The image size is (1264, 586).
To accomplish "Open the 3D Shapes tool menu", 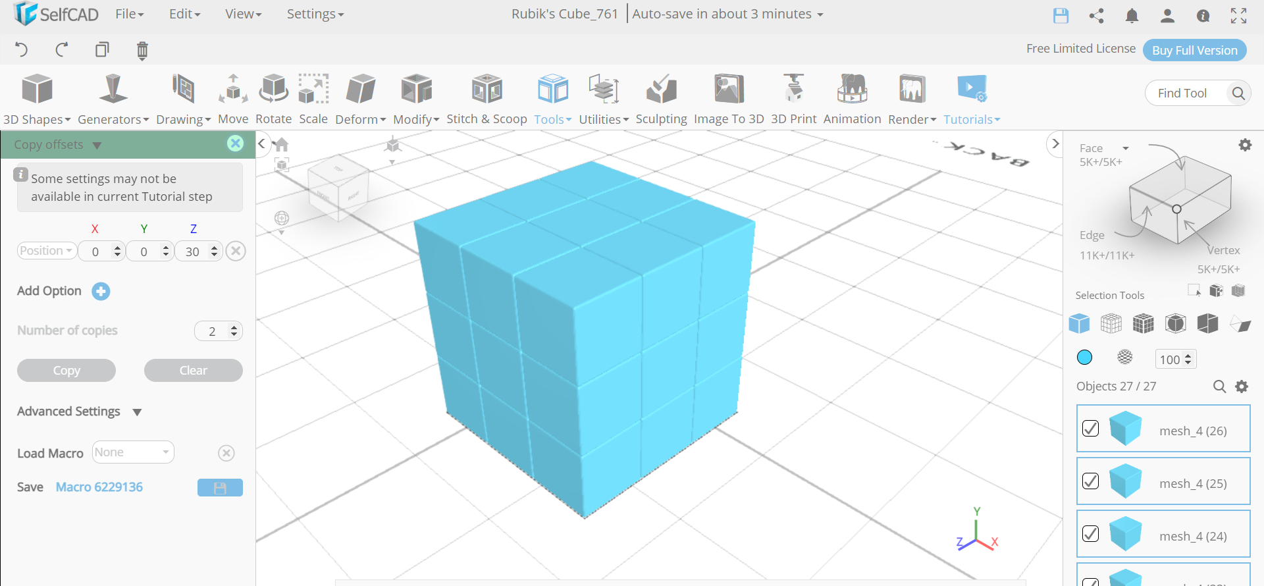I will pyautogui.click(x=37, y=100).
